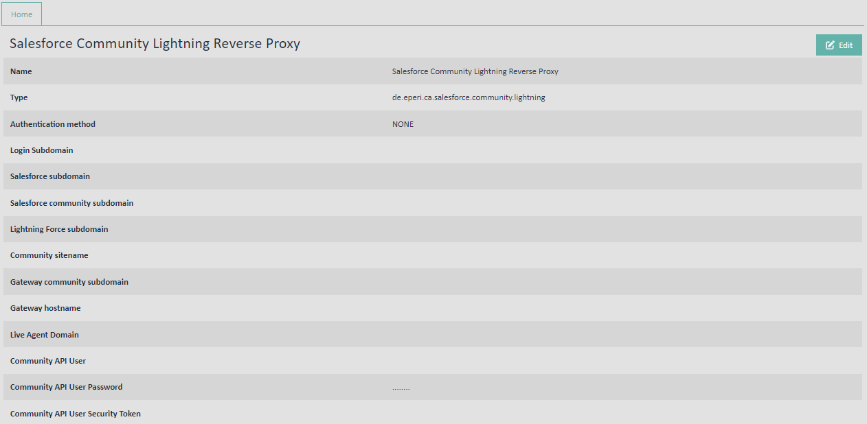
Task: Click the Gateway hostname label
Action: click(x=45, y=308)
